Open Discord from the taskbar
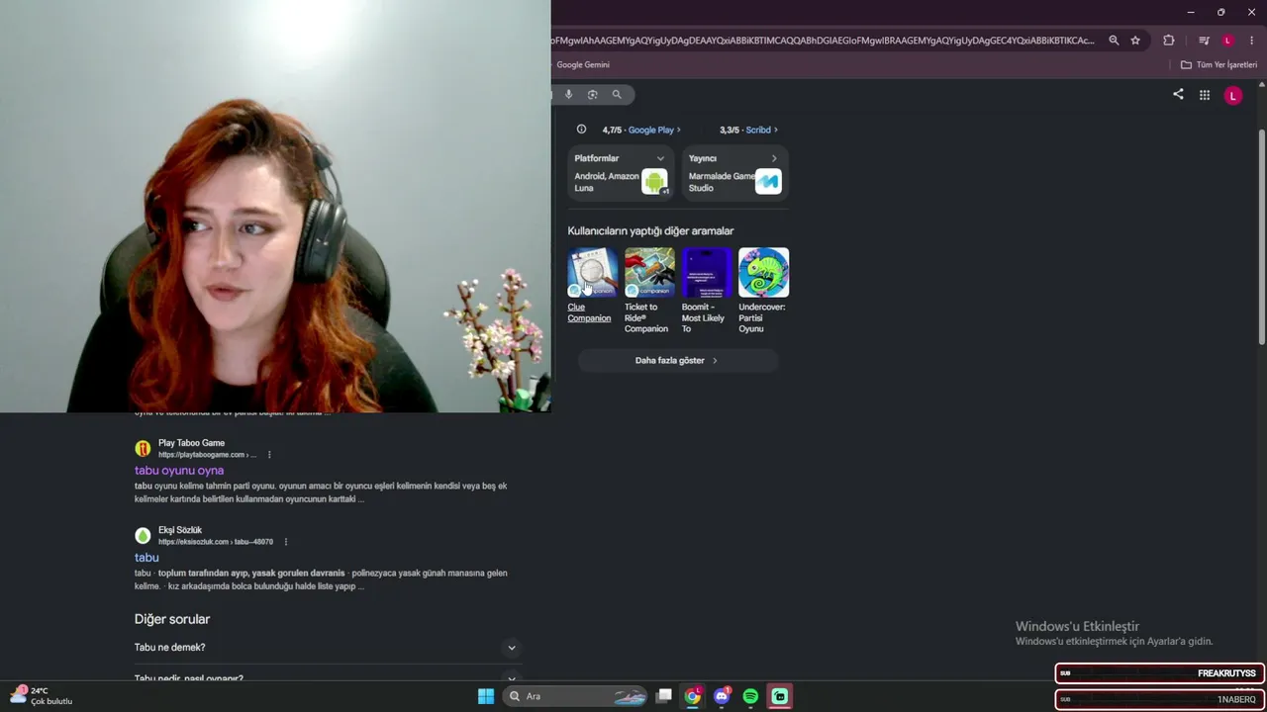The height and width of the screenshot is (712, 1267). pyautogui.click(x=722, y=696)
